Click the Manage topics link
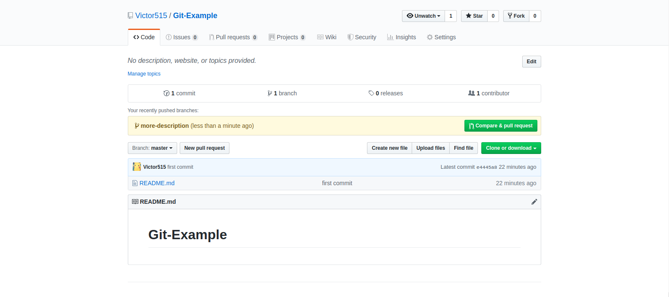 (x=144, y=74)
